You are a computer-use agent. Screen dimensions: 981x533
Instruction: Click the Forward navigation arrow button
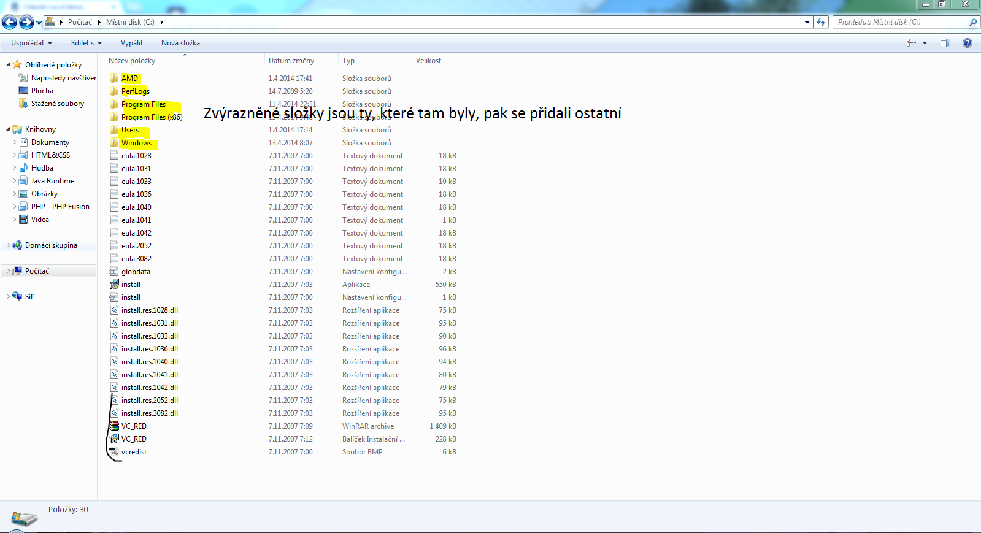(26, 23)
